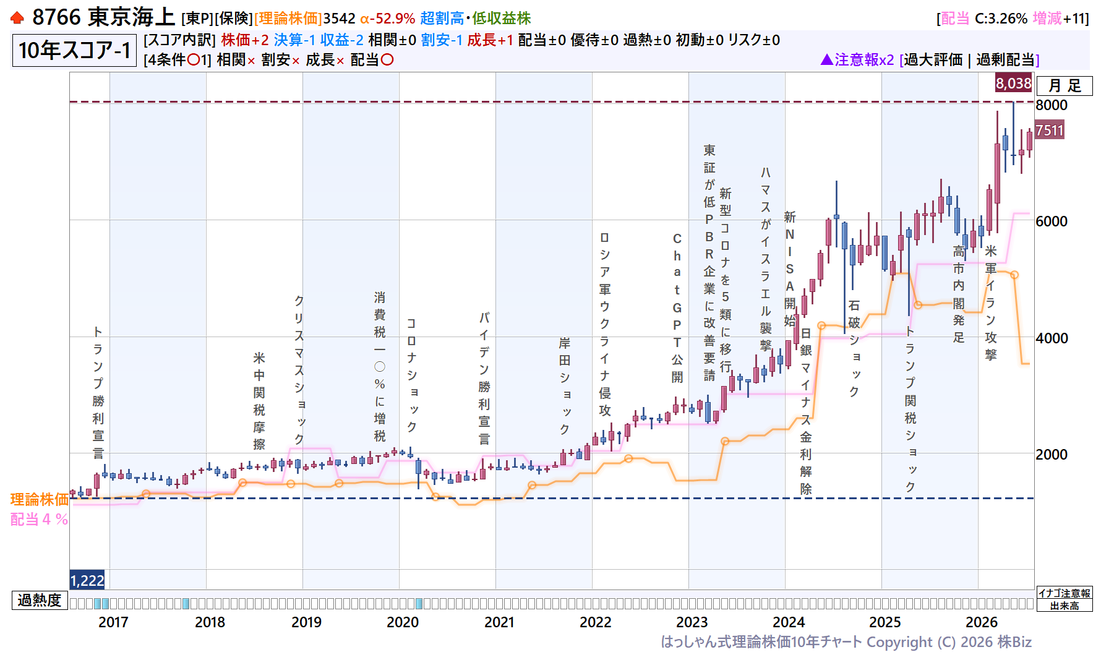
Task: Click the 1,222 low price tag
Action: (x=87, y=580)
